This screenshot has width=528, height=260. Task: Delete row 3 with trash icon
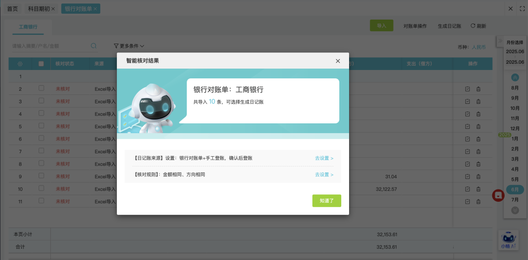tap(478, 101)
